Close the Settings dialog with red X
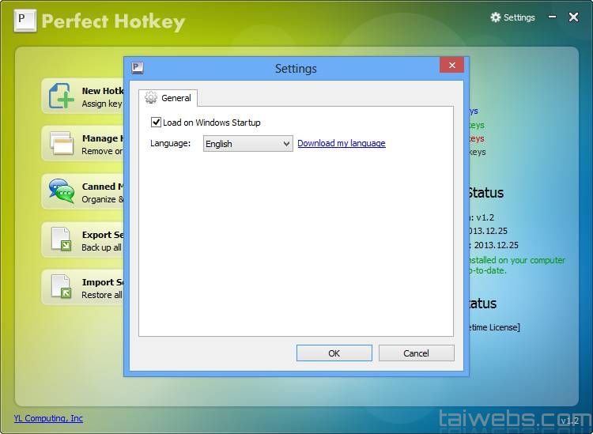 (x=451, y=66)
